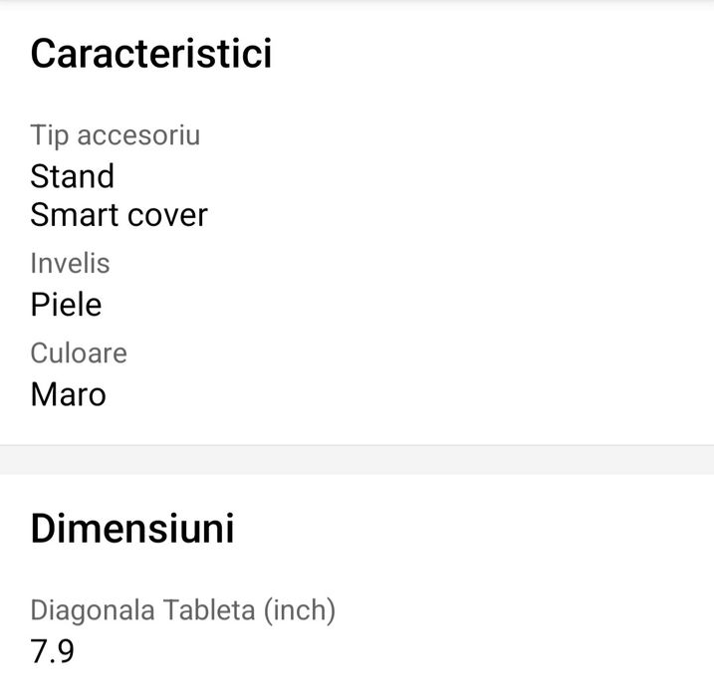Click the gray divider between sections

357,459
